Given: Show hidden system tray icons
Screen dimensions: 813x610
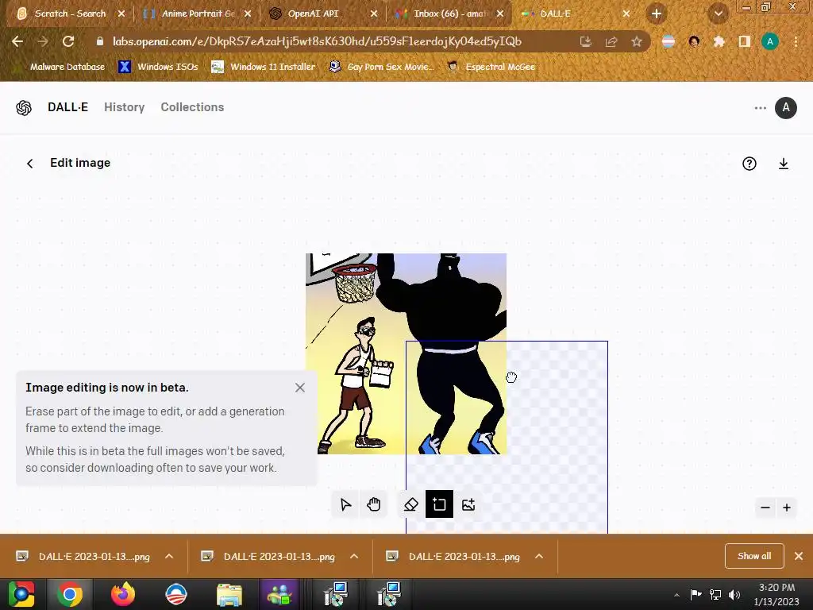Looking at the screenshot, I should (x=676, y=595).
